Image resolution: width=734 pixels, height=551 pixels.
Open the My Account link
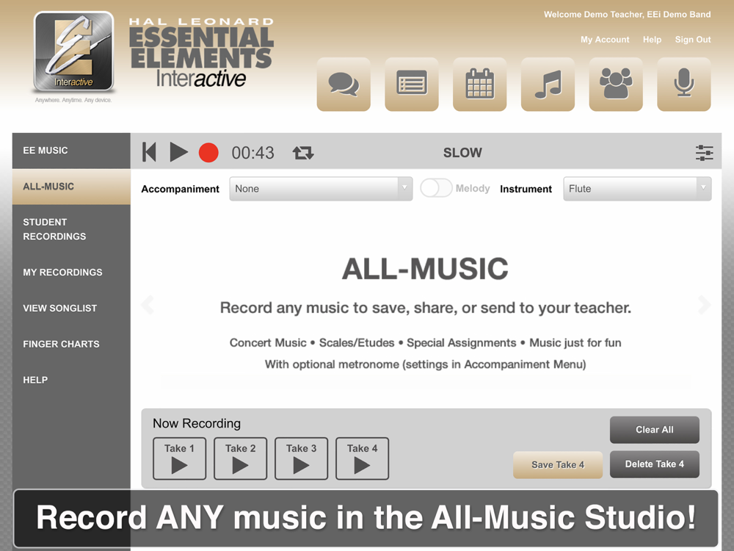(x=605, y=40)
